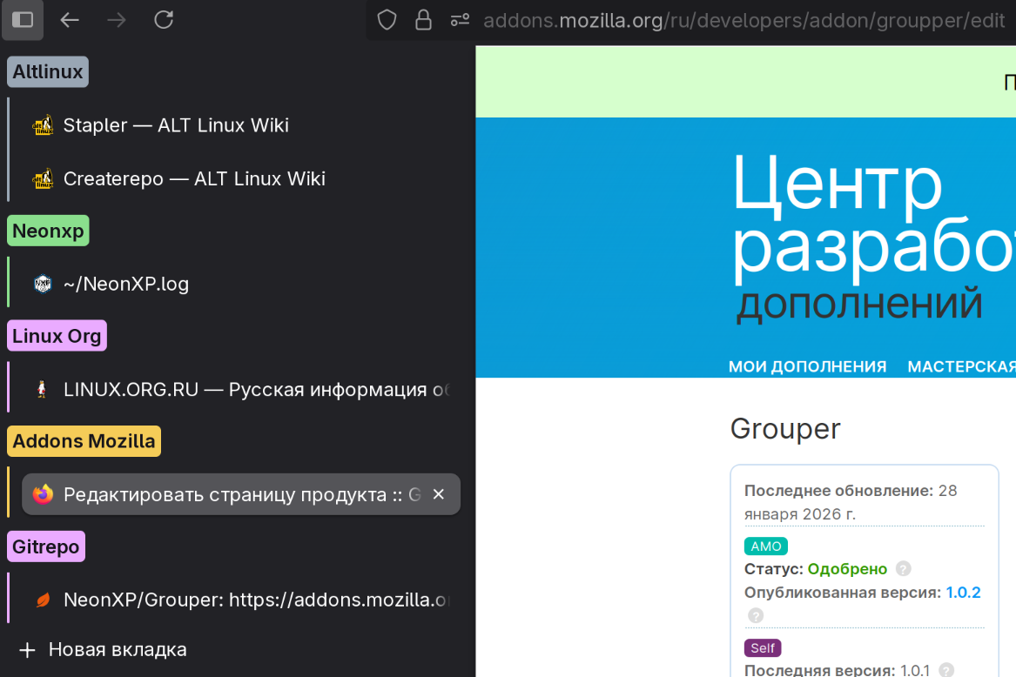Collapse the Gitrepo tab group
Viewport: 1016px width, 677px height.
[x=46, y=546]
